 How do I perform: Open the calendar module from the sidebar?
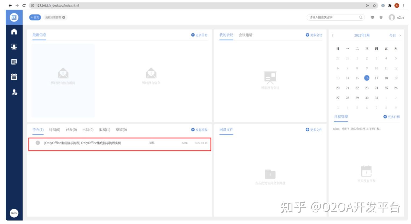click(x=14, y=77)
